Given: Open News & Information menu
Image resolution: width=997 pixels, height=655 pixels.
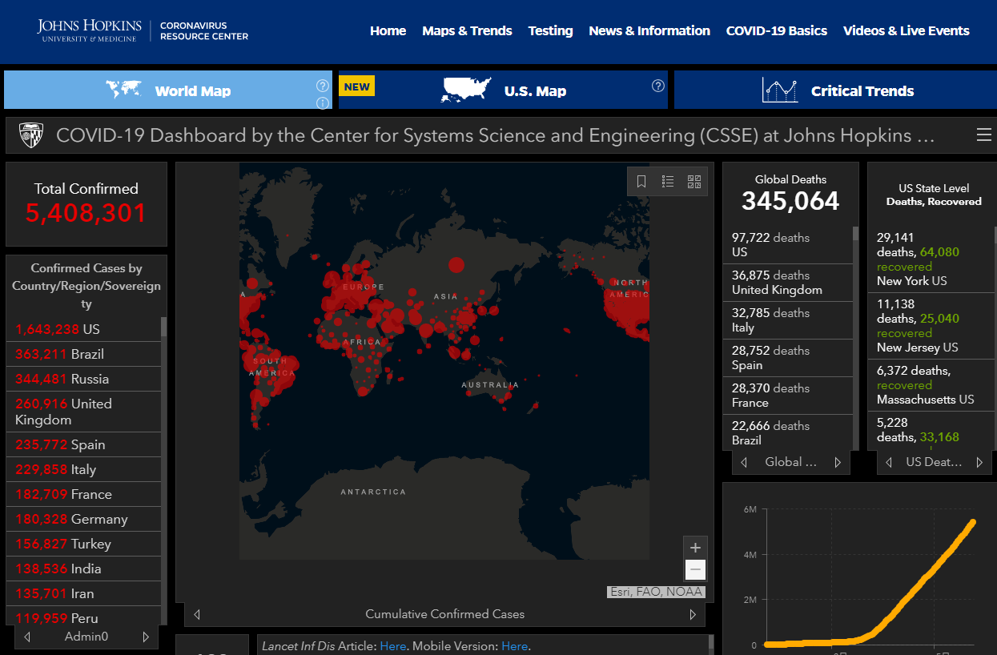Looking at the screenshot, I should point(649,30).
